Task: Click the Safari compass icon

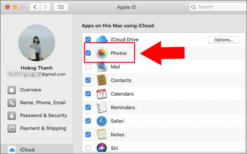Action: pos(102,121)
